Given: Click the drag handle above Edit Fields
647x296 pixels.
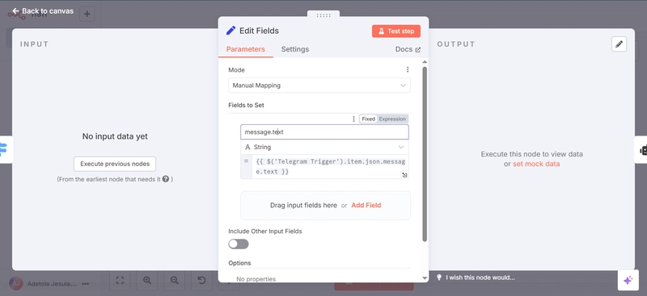Looking at the screenshot, I should pyautogui.click(x=323, y=15).
